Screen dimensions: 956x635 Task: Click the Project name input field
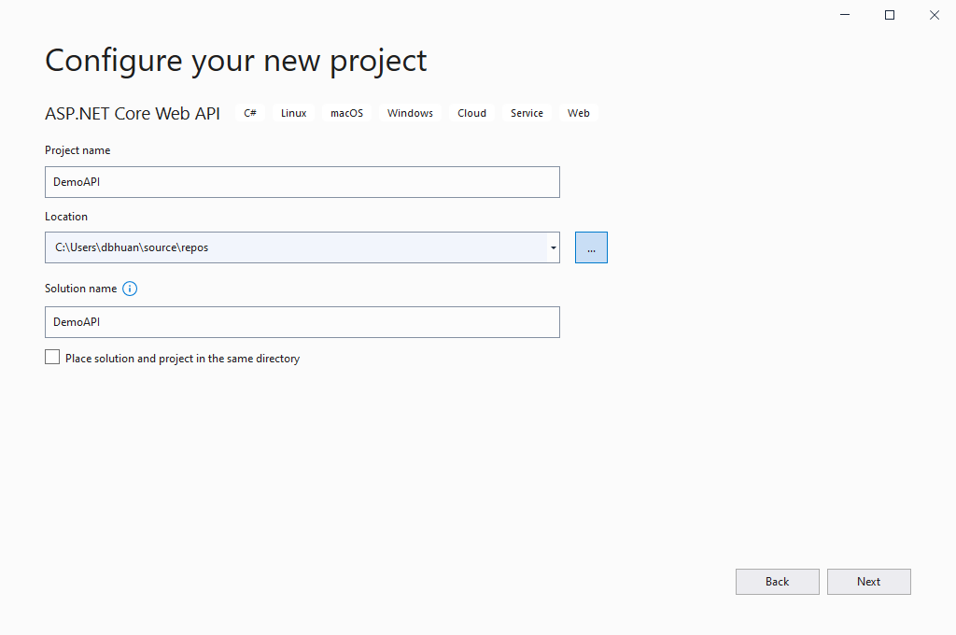(302, 182)
